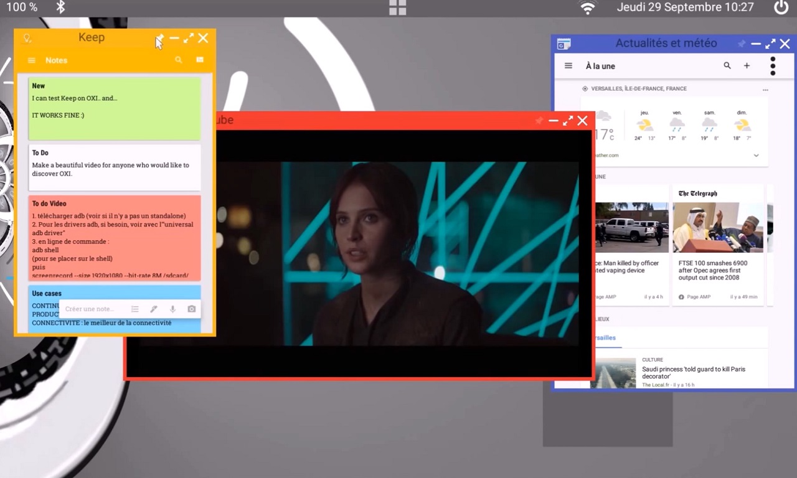797x478 pixels.
Task: Select the Versailles tab in the news window
Action: tap(605, 338)
